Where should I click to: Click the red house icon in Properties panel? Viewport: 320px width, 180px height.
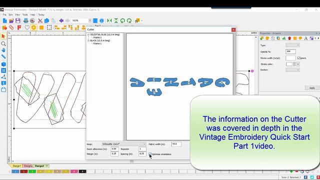pyautogui.click(x=289, y=38)
